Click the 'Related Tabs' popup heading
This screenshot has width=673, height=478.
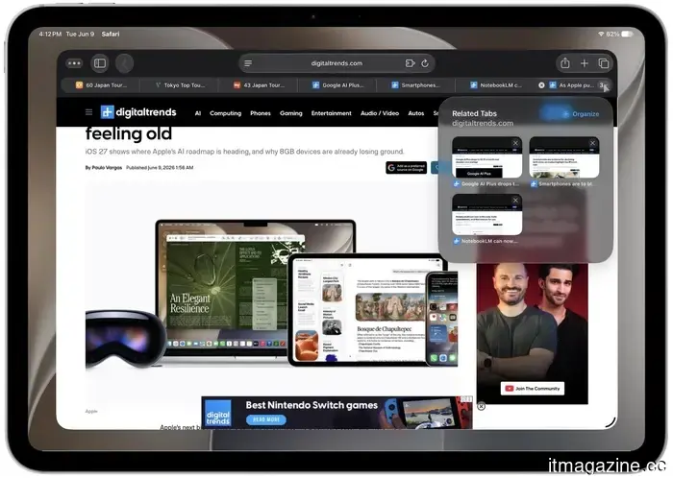point(474,113)
